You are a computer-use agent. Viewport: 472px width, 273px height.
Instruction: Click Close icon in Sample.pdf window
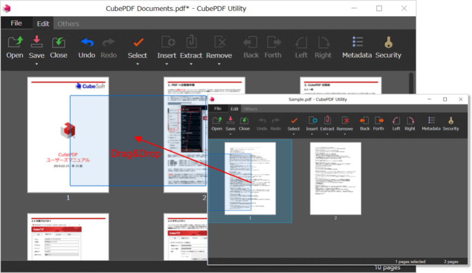pyautogui.click(x=244, y=121)
